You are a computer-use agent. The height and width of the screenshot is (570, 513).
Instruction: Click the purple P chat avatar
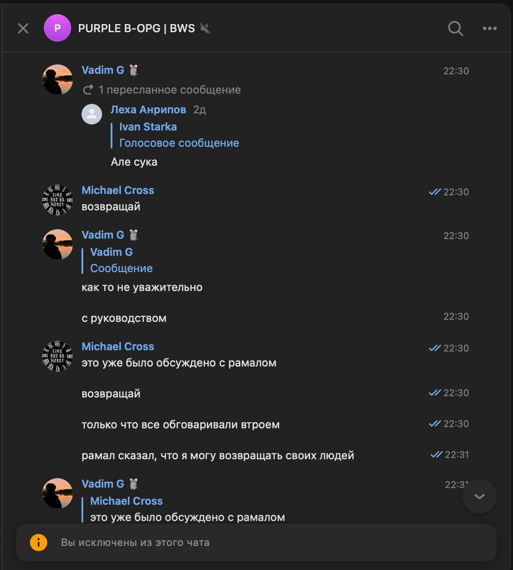tap(57, 28)
